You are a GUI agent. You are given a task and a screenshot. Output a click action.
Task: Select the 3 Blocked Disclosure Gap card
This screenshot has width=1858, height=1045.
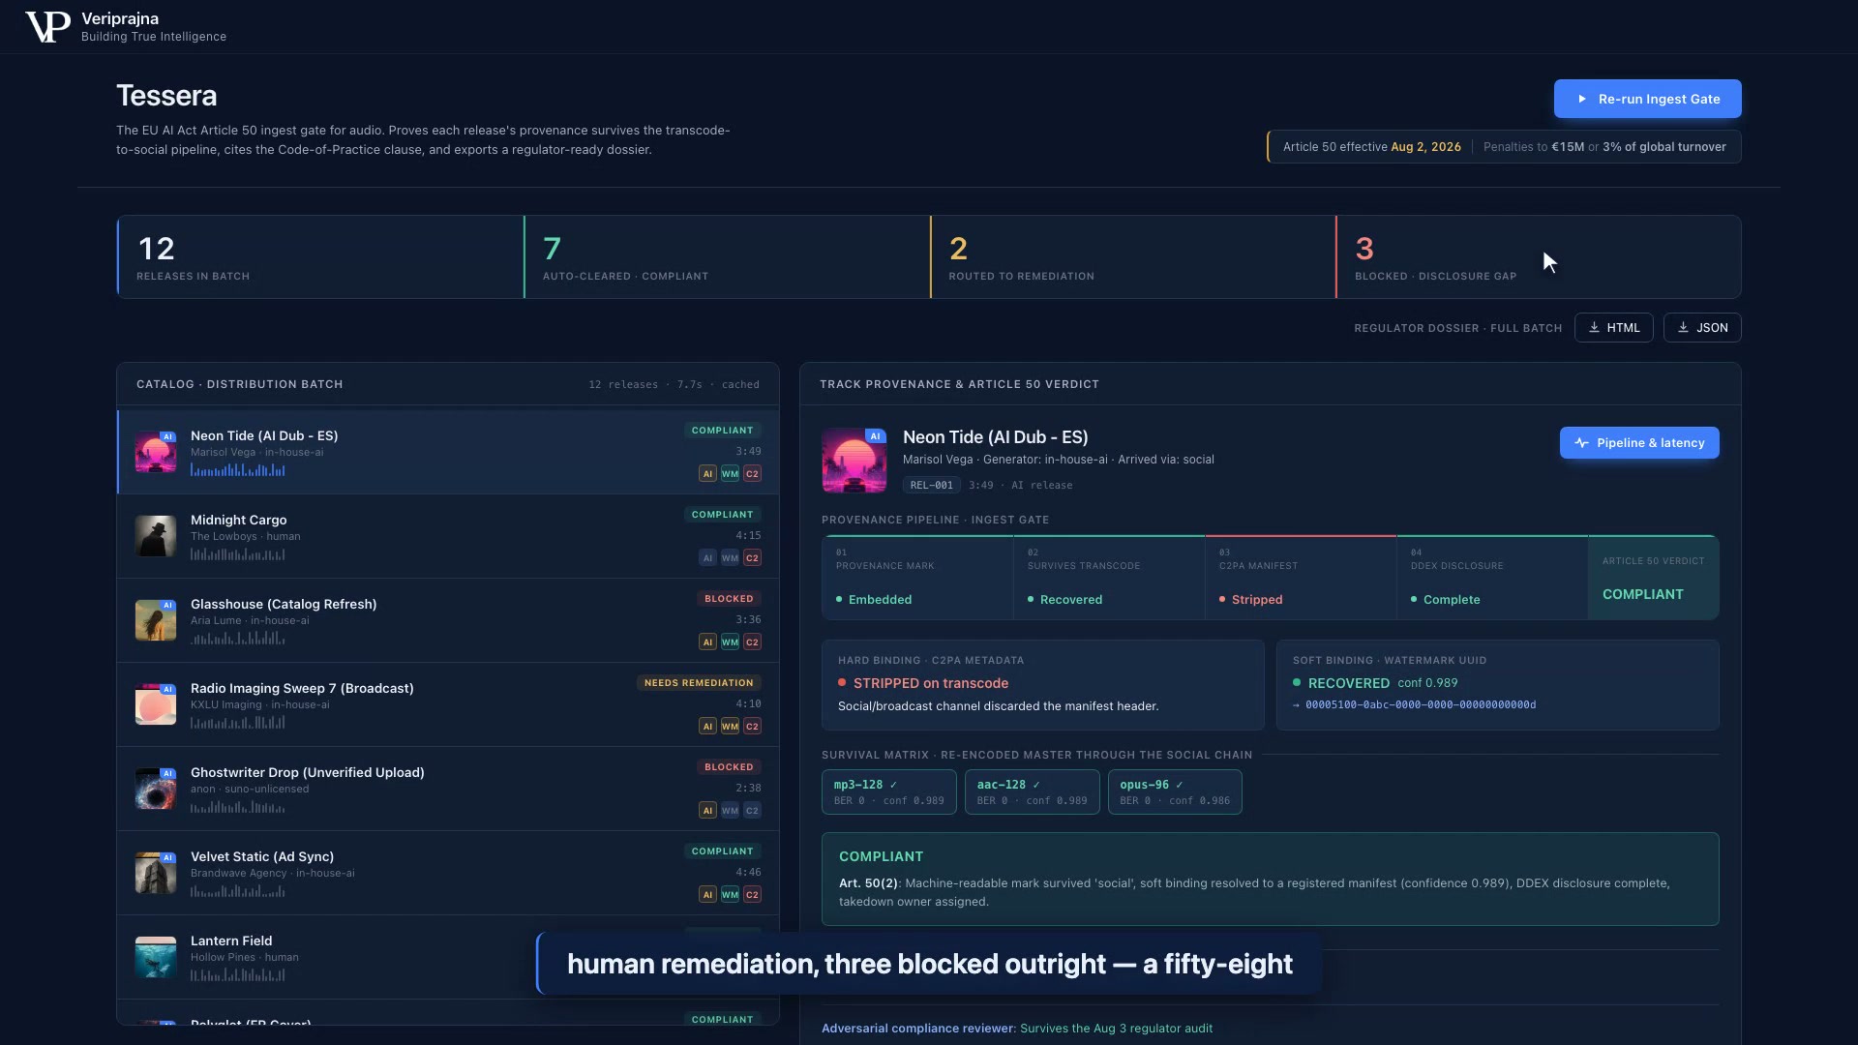[1539, 256]
